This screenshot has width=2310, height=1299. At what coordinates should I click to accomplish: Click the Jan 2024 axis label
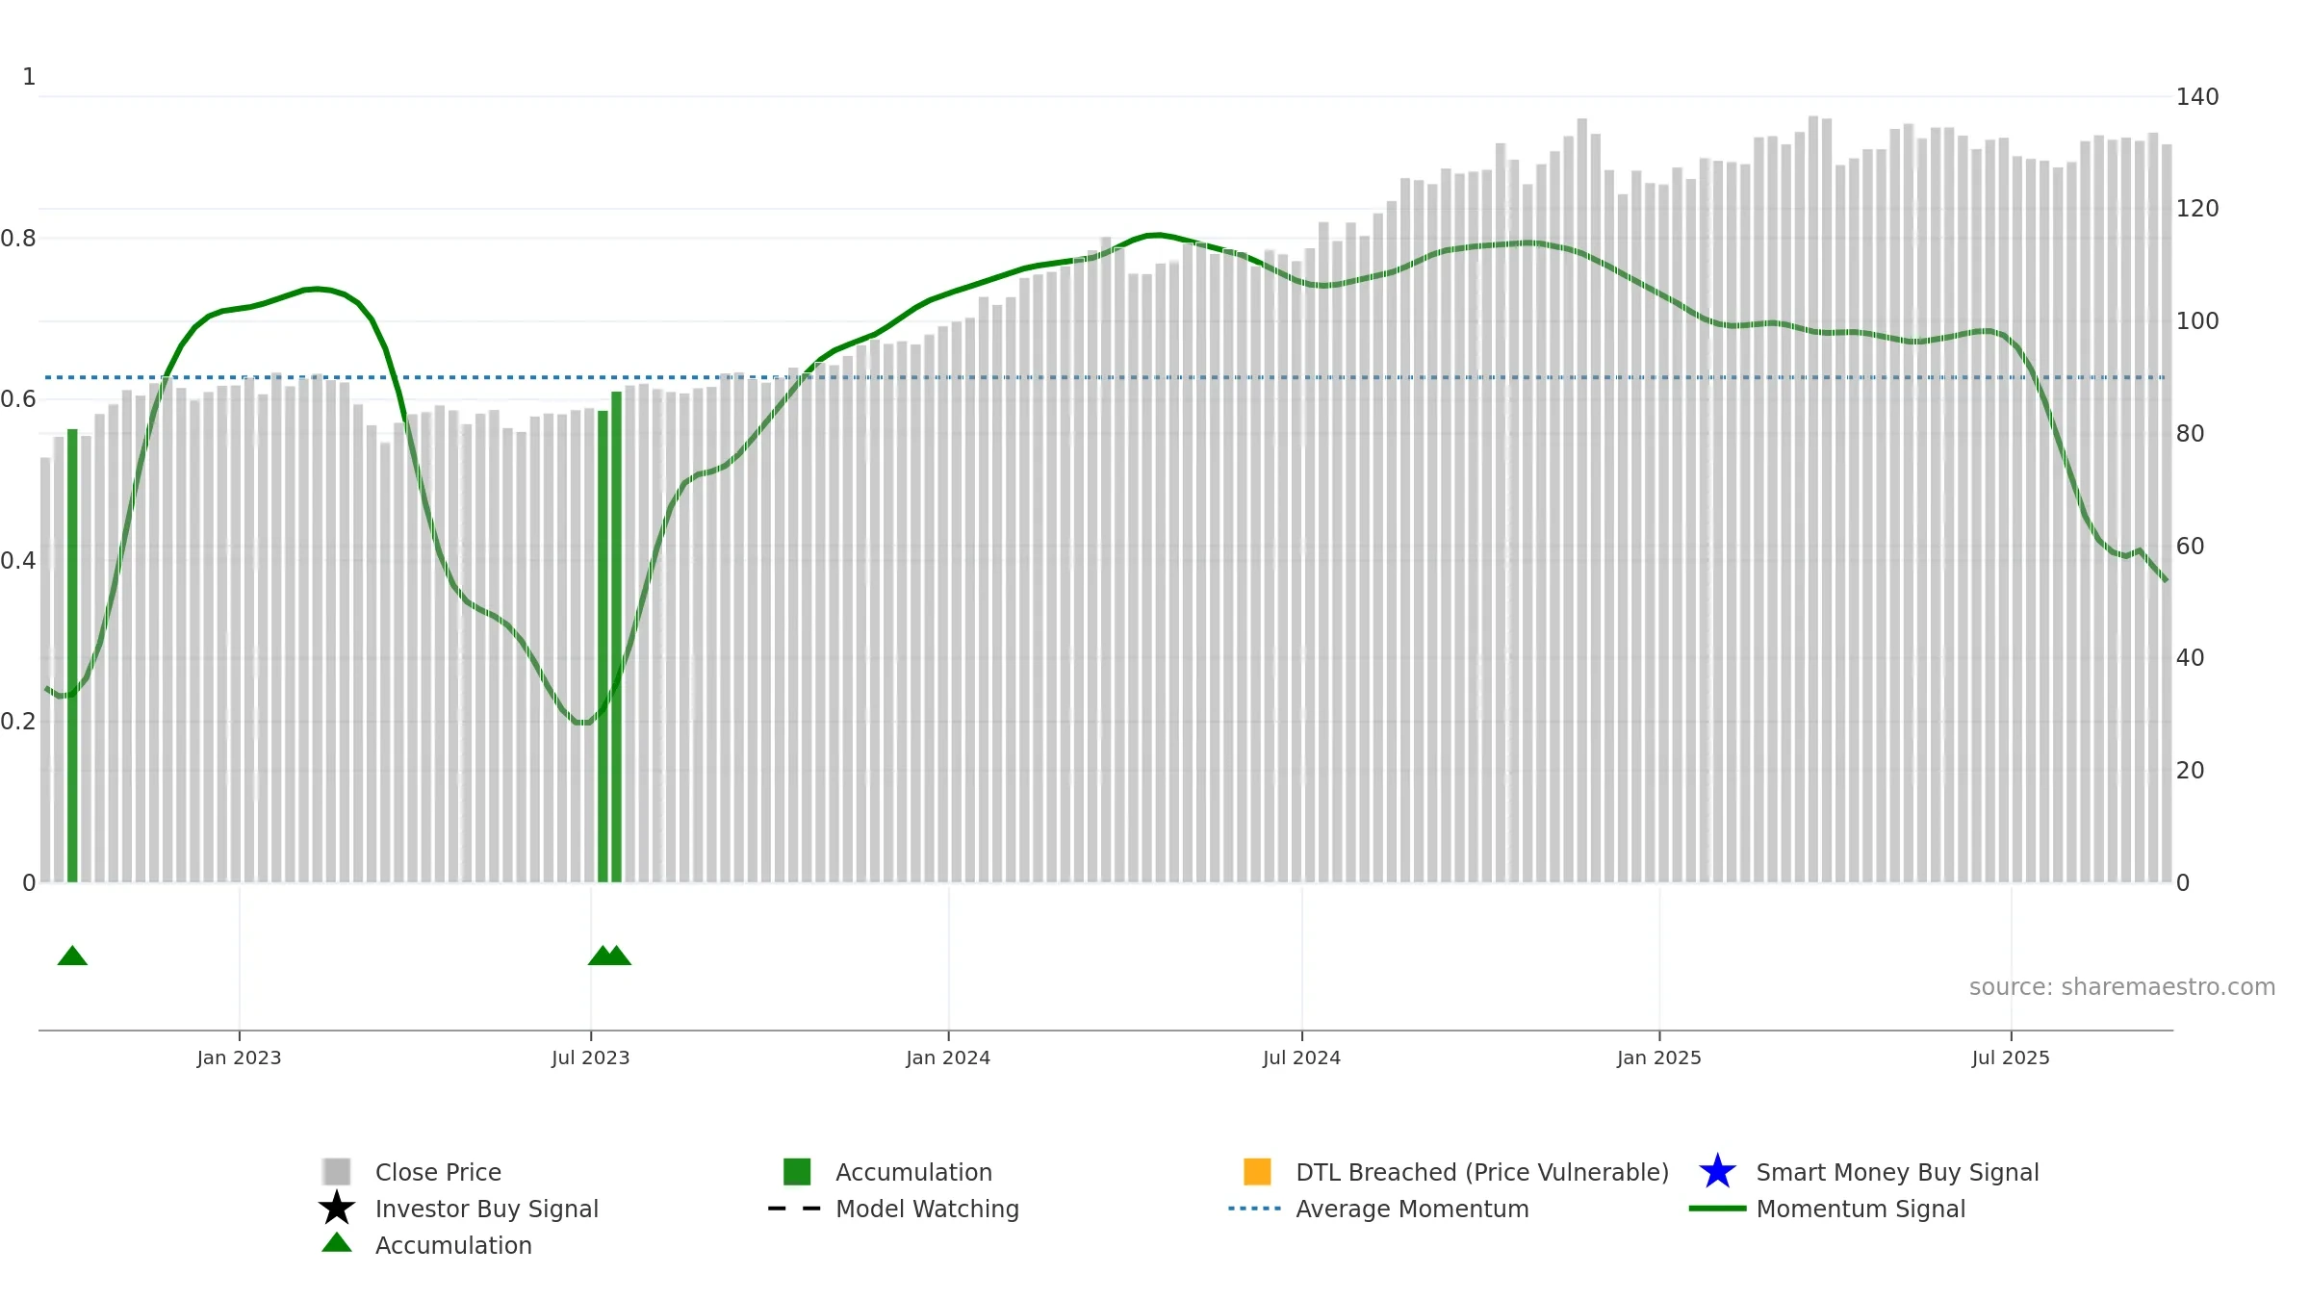pyautogui.click(x=948, y=1057)
